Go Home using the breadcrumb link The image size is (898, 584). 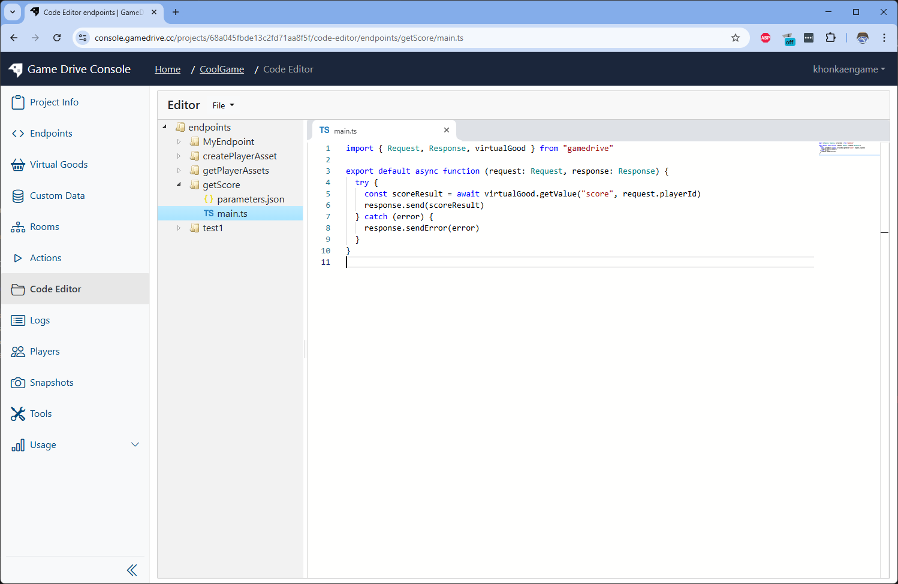tap(167, 69)
